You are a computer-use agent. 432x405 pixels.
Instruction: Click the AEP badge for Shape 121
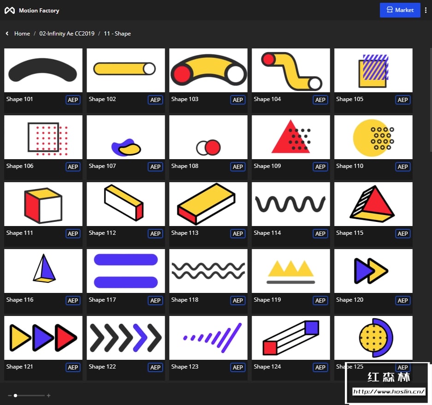(x=73, y=368)
